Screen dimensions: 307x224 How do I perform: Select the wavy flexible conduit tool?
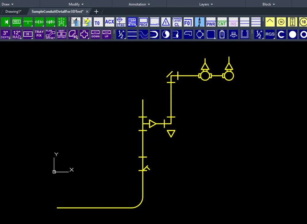tap(143, 34)
